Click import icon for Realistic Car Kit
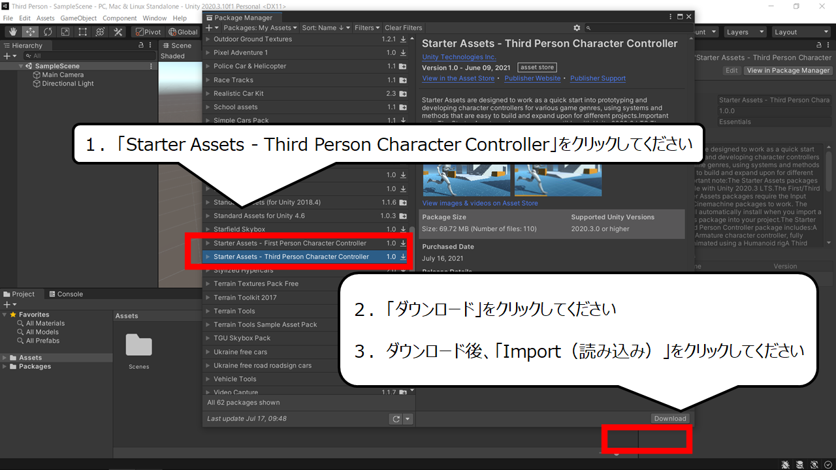 403,93
